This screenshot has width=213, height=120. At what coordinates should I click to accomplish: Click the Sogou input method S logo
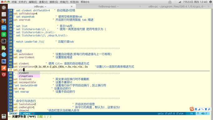[192, 109]
